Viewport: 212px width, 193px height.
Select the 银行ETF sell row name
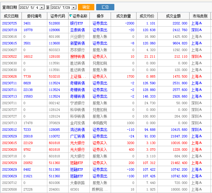tap(76, 23)
